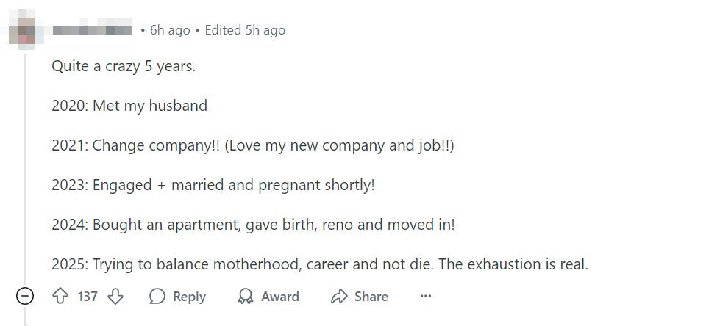Click the "Quite a crazy 5 years." line

124,66
